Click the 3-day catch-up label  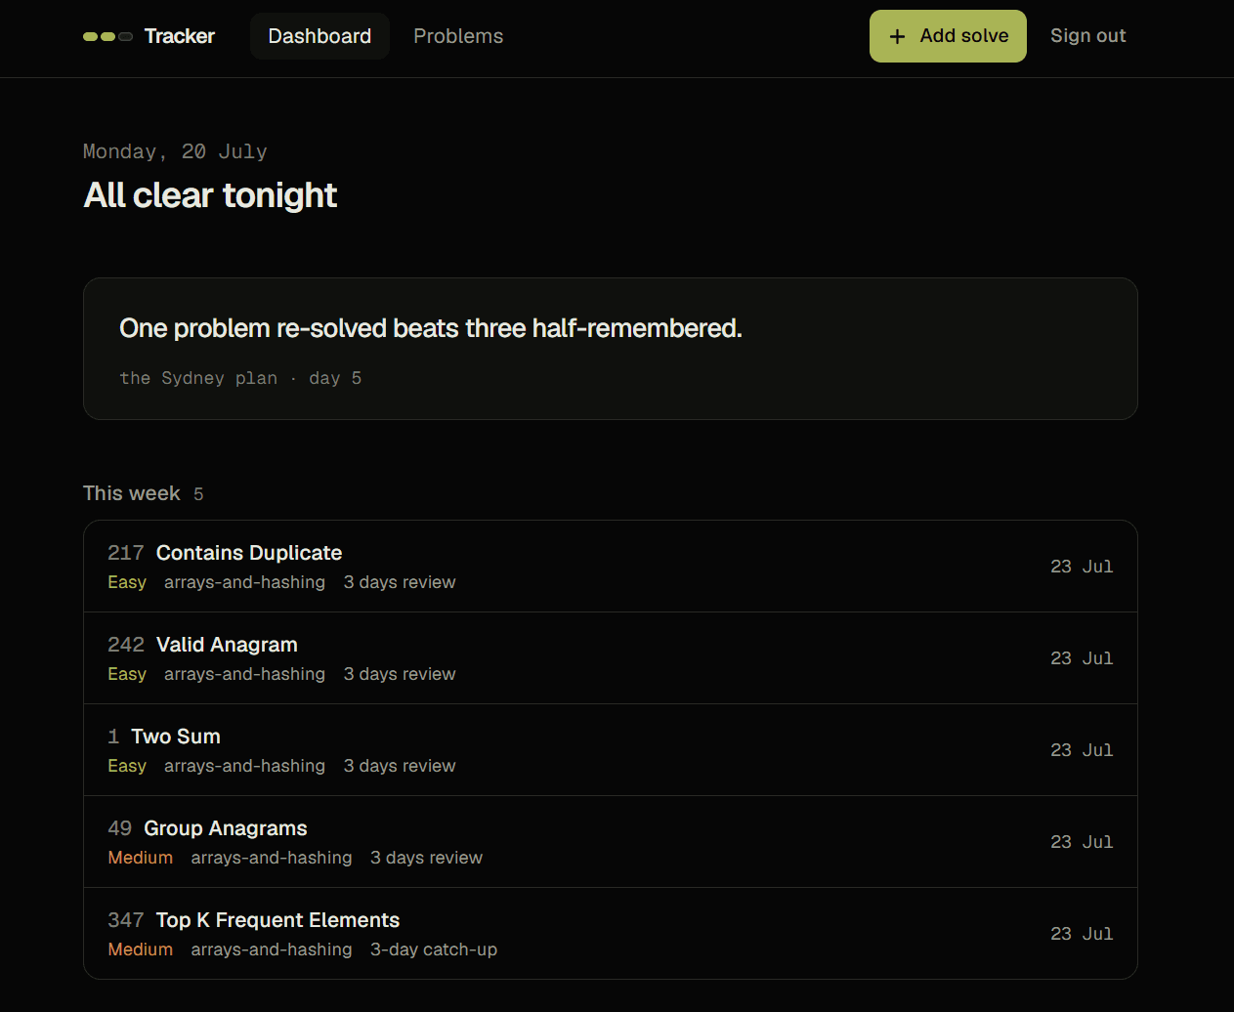(434, 949)
